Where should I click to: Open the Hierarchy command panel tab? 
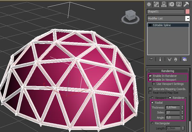[164, 4]
